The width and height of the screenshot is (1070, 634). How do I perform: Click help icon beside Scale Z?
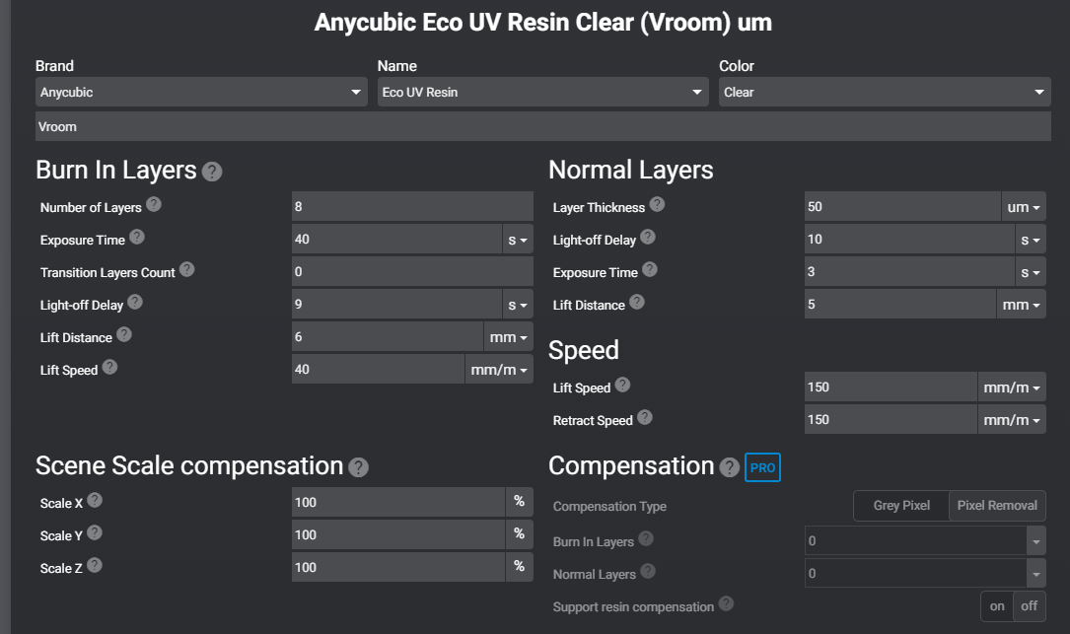pos(94,566)
